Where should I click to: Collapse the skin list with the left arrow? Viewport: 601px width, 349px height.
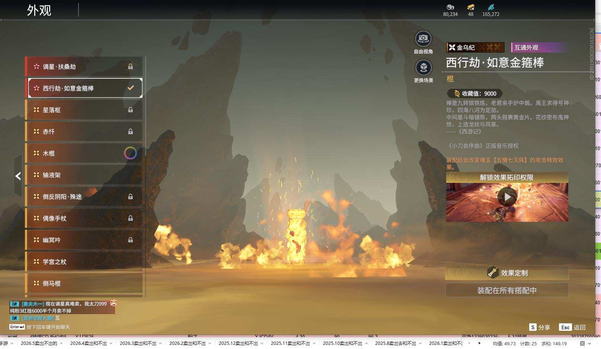[18, 176]
